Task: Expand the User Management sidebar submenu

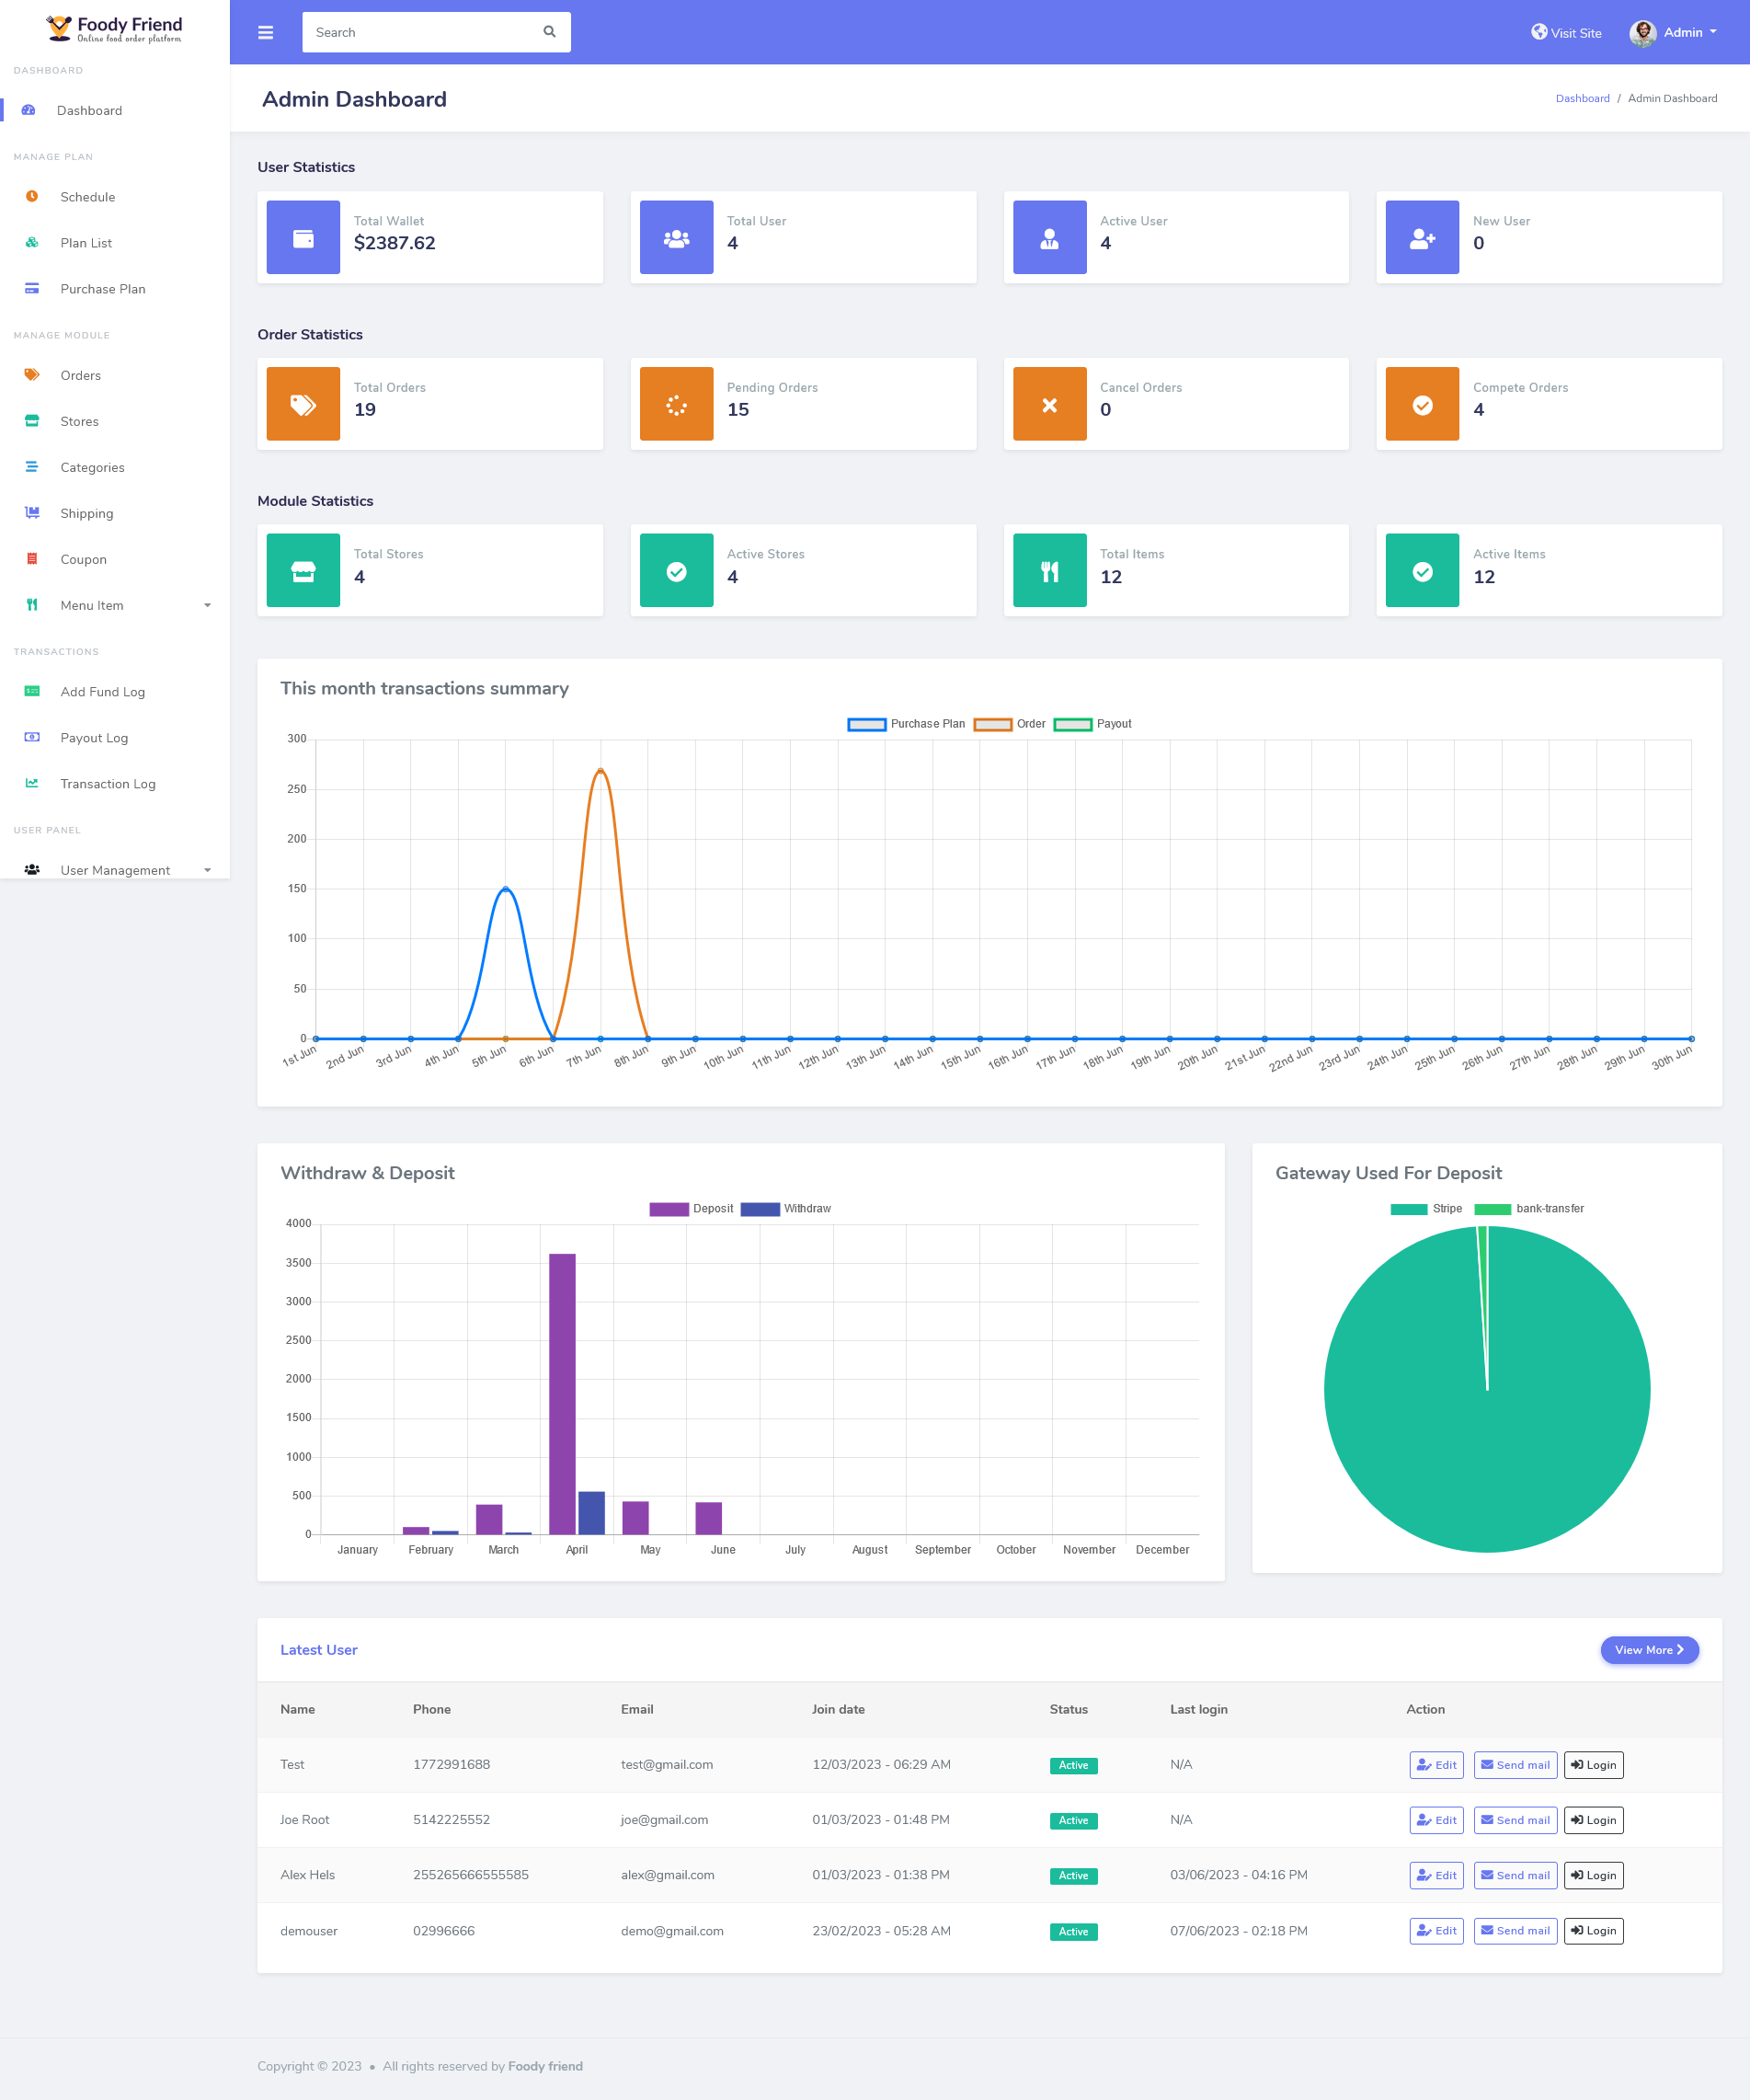Action: [x=115, y=870]
